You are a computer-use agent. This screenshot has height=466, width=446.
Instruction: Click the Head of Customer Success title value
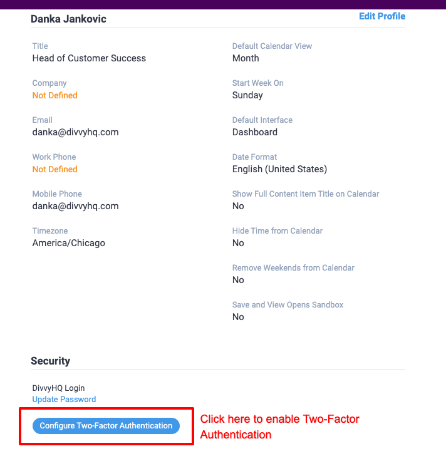point(89,58)
